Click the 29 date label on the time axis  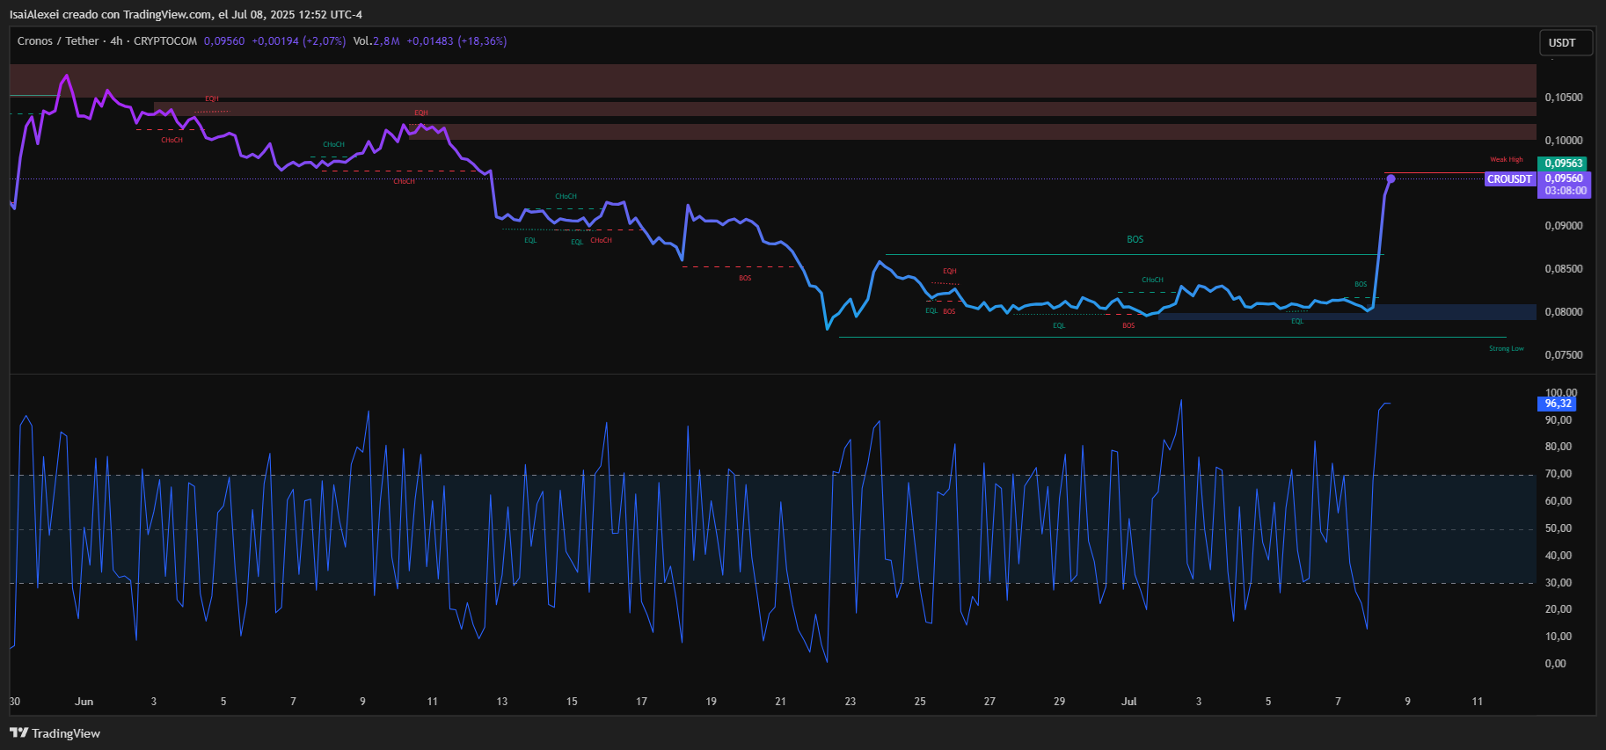[1059, 702]
